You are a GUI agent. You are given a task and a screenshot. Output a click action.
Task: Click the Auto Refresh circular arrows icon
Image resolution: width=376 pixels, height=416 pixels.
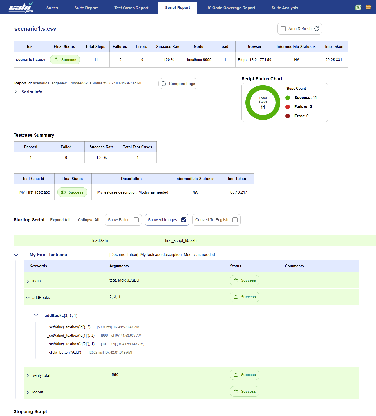pyautogui.click(x=317, y=29)
